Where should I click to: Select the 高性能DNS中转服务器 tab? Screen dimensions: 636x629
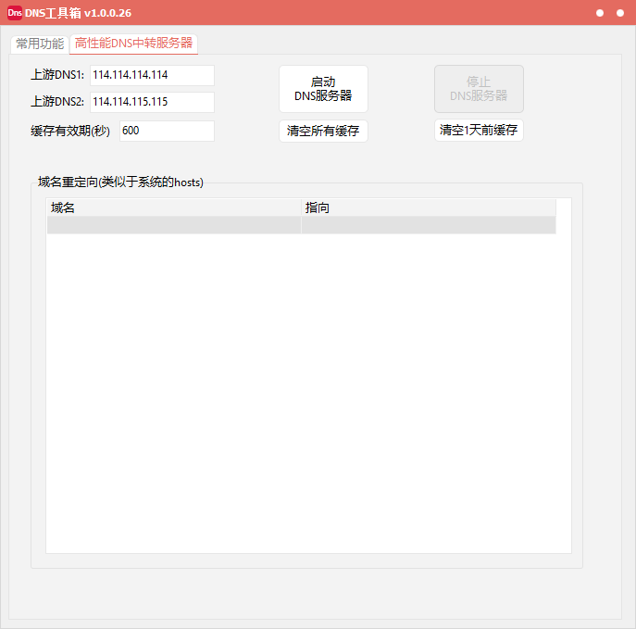pos(133,44)
